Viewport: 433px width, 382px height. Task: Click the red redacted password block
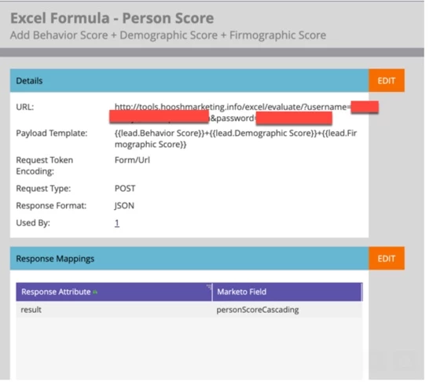[x=294, y=118]
